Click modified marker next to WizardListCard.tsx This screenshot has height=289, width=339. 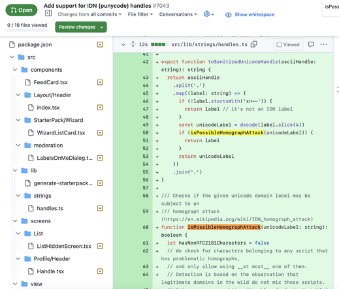click(x=100, y=132)
